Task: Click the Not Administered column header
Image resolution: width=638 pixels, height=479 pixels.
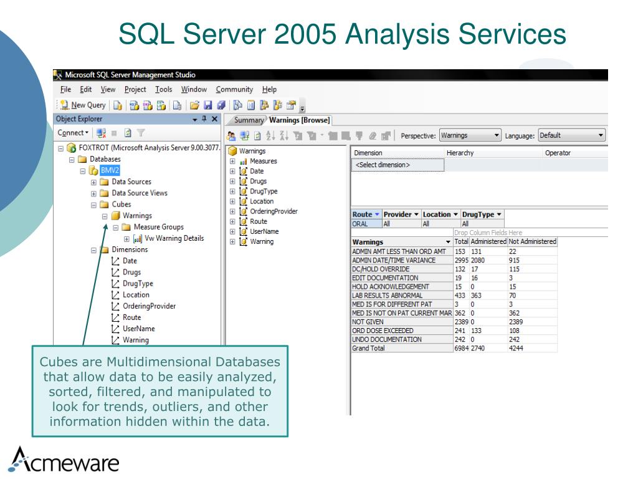Action: (x=532, y=241)
